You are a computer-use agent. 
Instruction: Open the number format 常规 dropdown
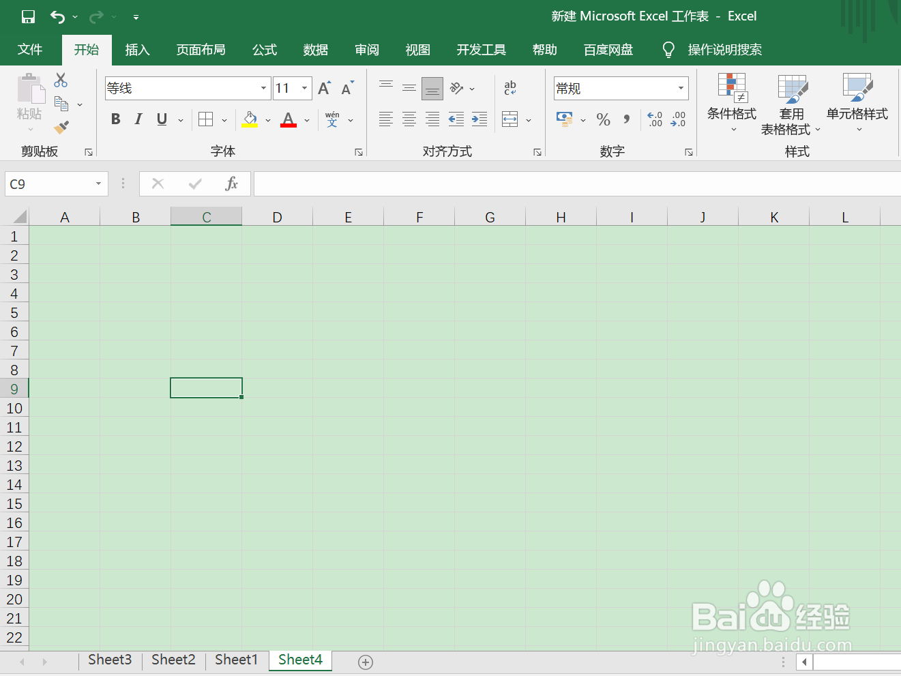point(681,88)
